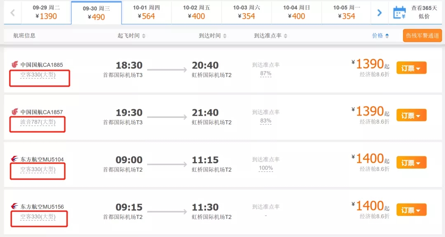Toggle price (价格) sort order
Image resolution: width=445 pixels, height=237 pixels.
click(380, 36)
